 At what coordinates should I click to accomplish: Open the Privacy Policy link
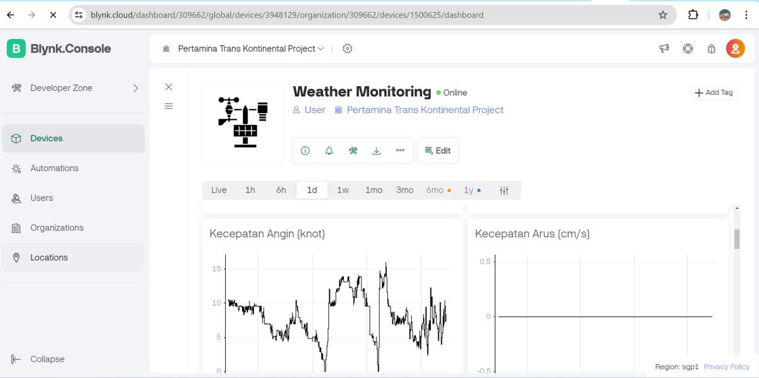pyautogui.click(x=726, y=367)
